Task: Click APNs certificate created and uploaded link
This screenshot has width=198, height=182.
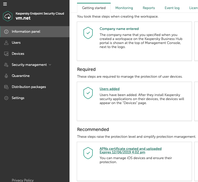Action: [x=130, y=149]
